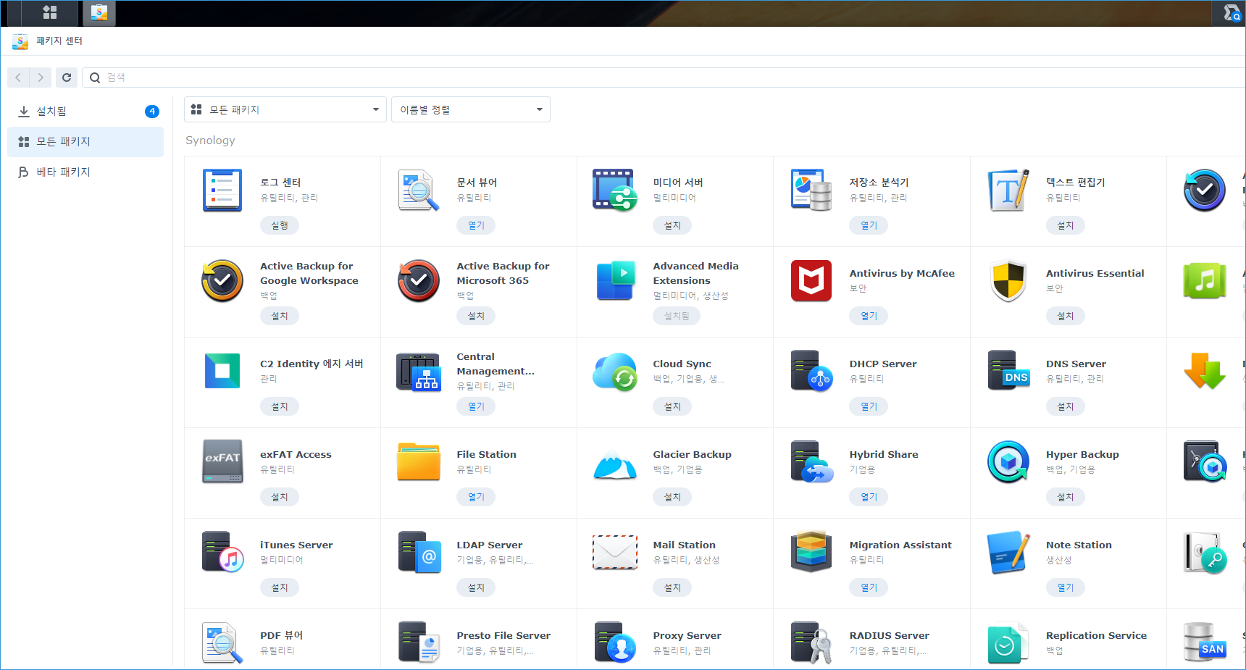The height and width of the screenshot is (670, 1246).
Task: Go forward with the right arrow button
Action: coord(41,78)
